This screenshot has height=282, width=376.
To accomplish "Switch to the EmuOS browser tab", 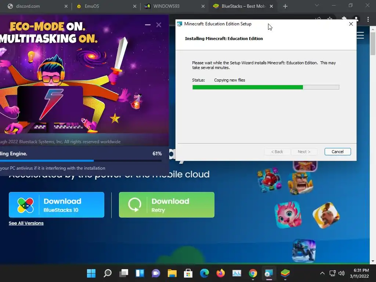I will pos(105,6).
